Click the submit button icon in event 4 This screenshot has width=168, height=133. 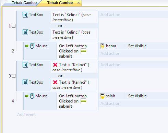coord(83,101)
